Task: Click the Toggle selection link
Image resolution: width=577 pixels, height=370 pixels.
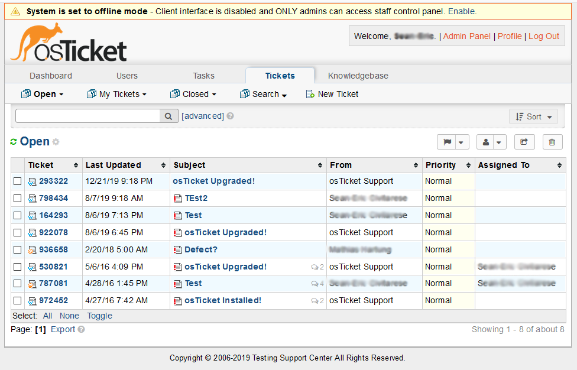Action: tap(100, 316)
